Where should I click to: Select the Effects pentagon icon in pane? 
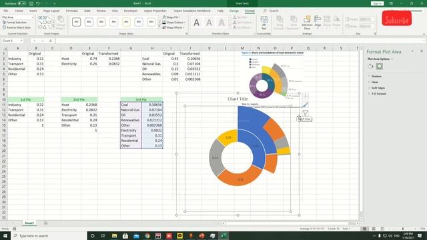pos(380,66)
